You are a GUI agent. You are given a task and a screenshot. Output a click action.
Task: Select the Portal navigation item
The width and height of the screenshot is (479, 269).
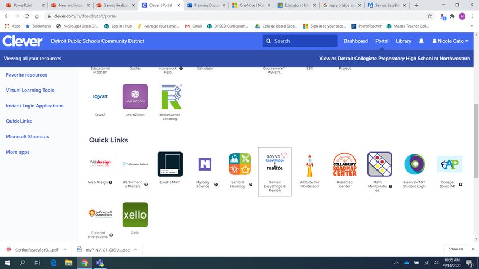382,41
